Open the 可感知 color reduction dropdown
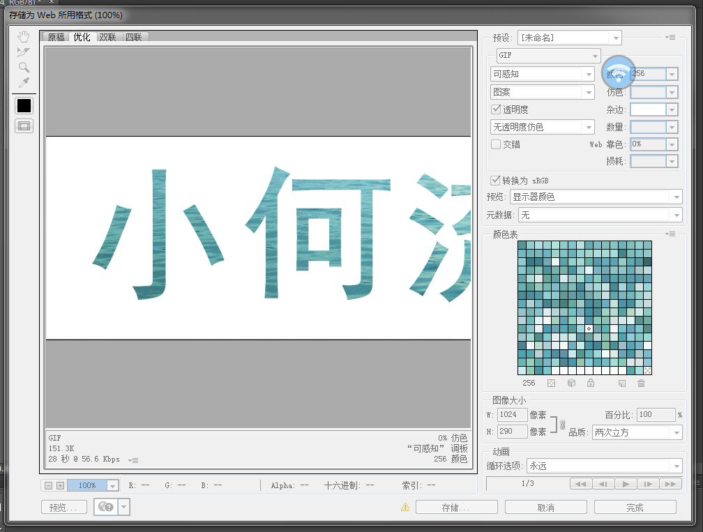Image resolution: width=703 pixels, height=532 pixels. click(543, 74)
